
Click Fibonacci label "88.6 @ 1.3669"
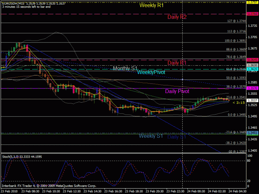point(236,49)
